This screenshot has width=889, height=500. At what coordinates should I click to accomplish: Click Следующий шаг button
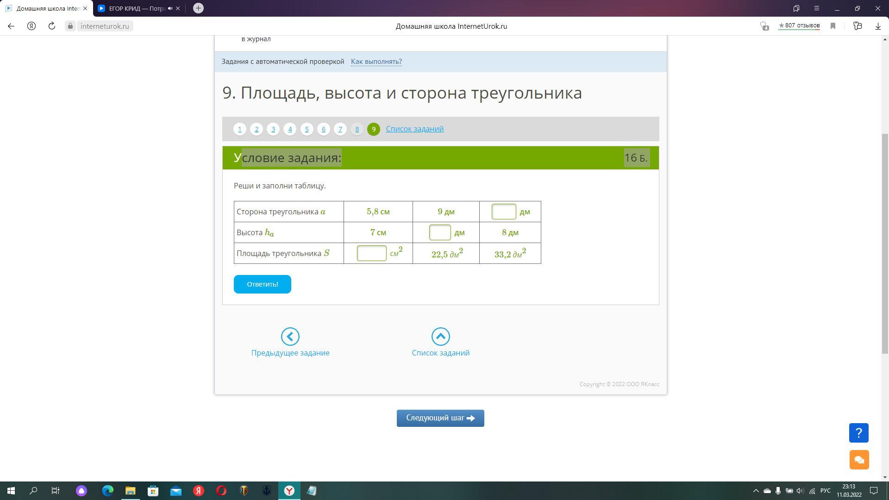tap(440, 418)
